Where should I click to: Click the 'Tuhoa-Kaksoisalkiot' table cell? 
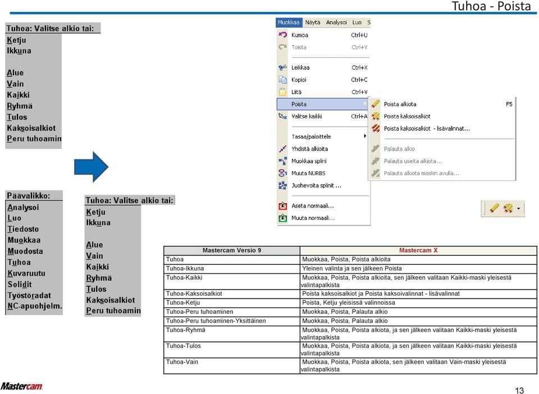[x=232, y=294]
